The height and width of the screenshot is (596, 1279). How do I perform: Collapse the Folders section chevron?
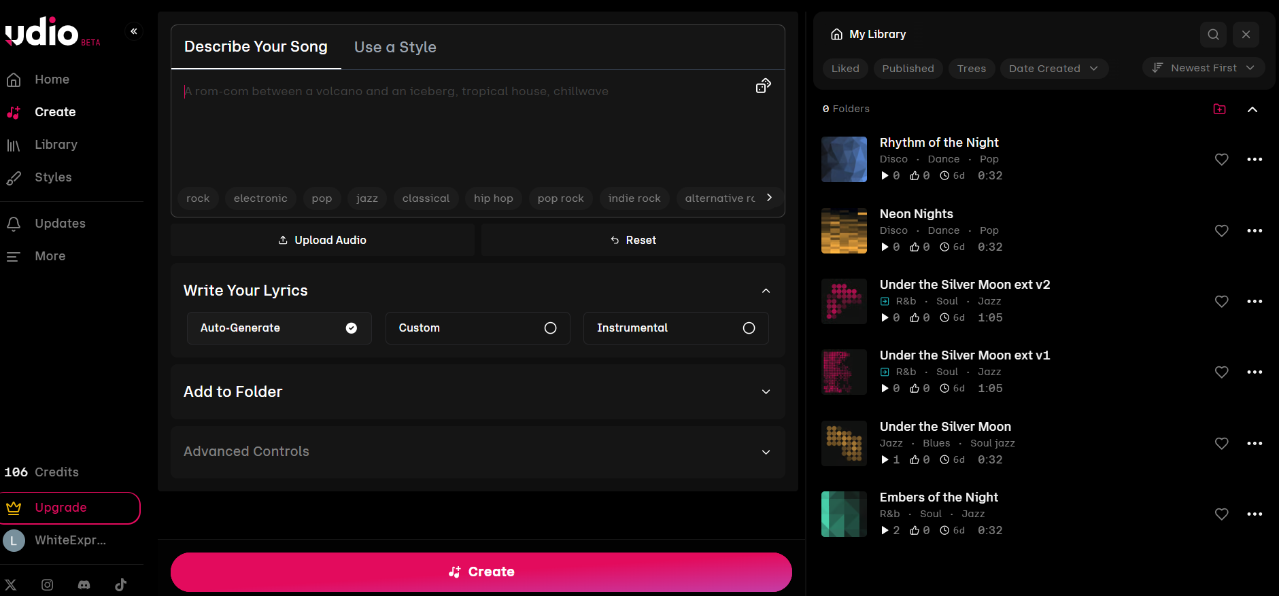1252,109
